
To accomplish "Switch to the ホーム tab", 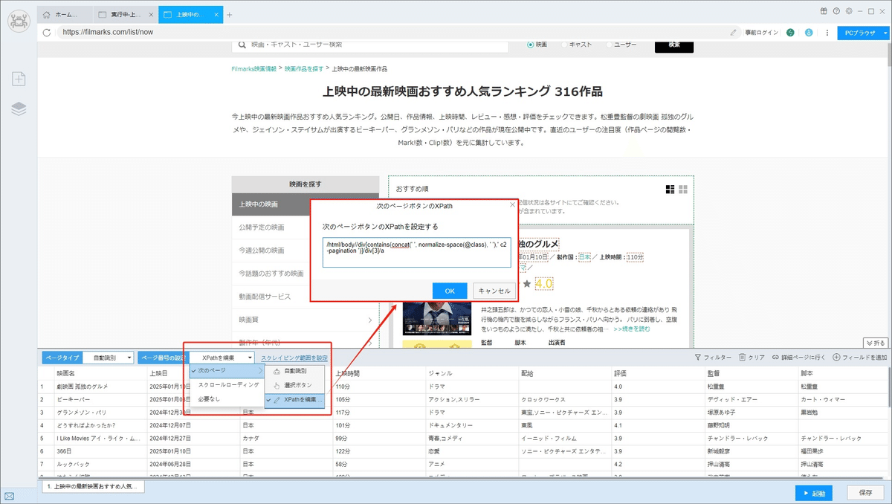I will tap(65, 14).
